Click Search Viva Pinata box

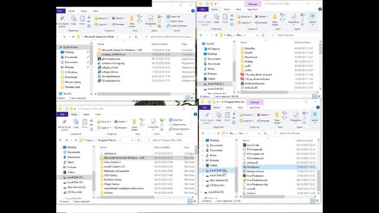coord(294,133)
